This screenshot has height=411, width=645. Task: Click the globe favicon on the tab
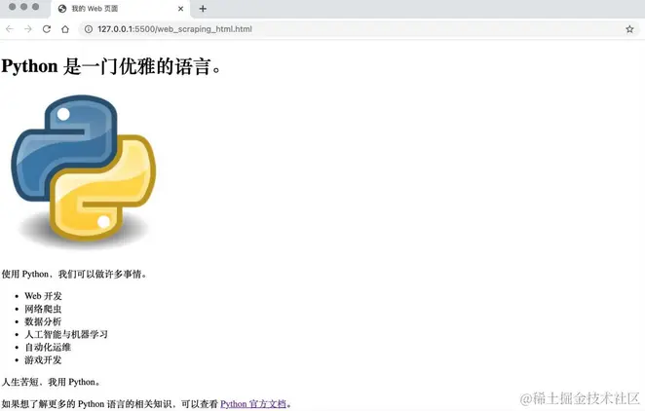click(x=62, y=9)
